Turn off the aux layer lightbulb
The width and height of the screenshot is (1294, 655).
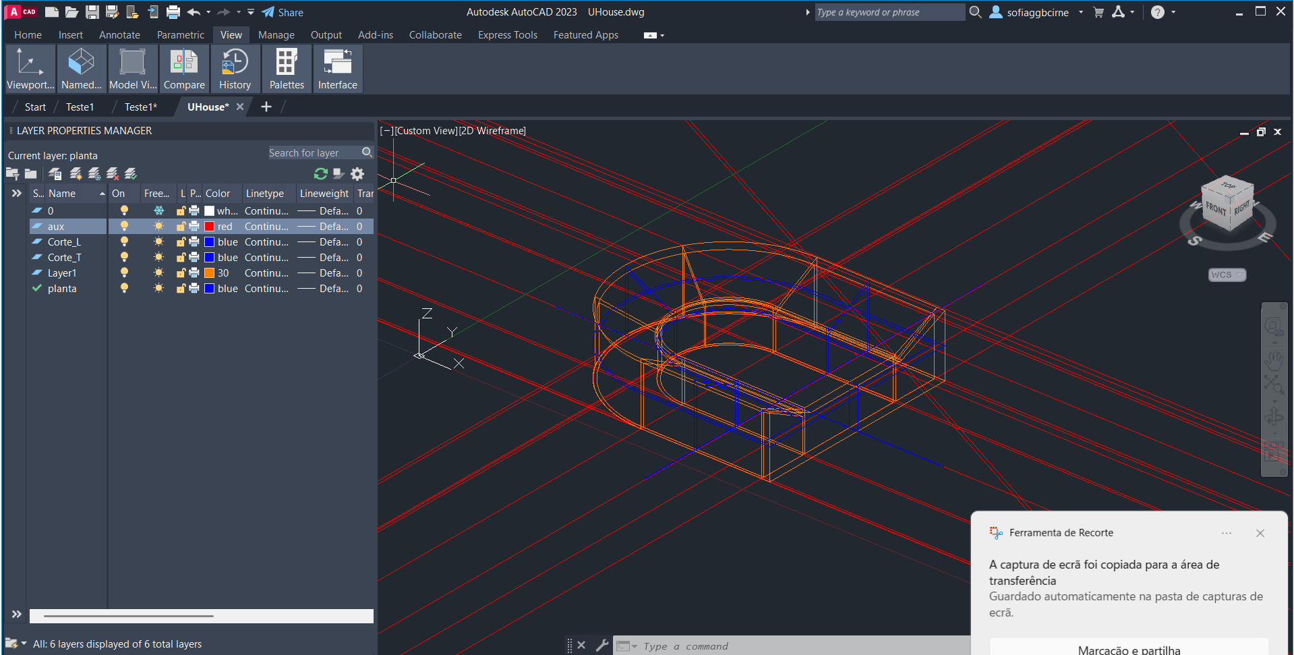pos(124,227)
